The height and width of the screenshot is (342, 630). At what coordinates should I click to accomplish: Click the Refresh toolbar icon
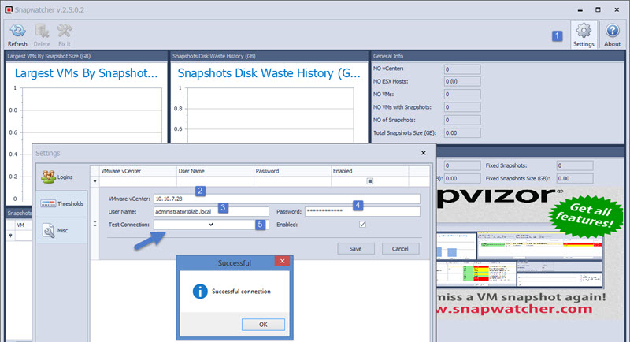(x=17, y=35)
